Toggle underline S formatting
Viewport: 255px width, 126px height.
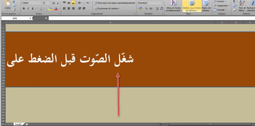coord(33,8)
